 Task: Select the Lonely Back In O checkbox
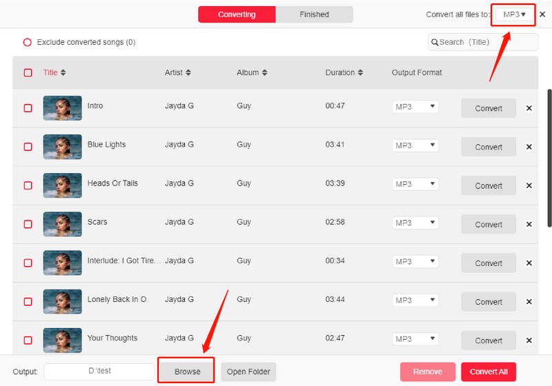pyautogui.click(x=28, y=302)
